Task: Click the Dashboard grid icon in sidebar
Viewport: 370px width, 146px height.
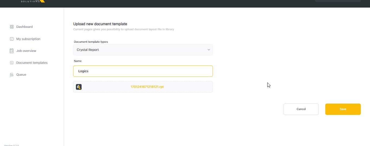Action: coord(12,27)
